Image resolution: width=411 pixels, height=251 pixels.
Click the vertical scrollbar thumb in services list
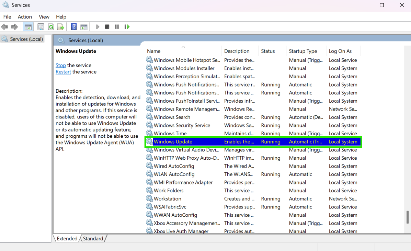coord(408,217)
